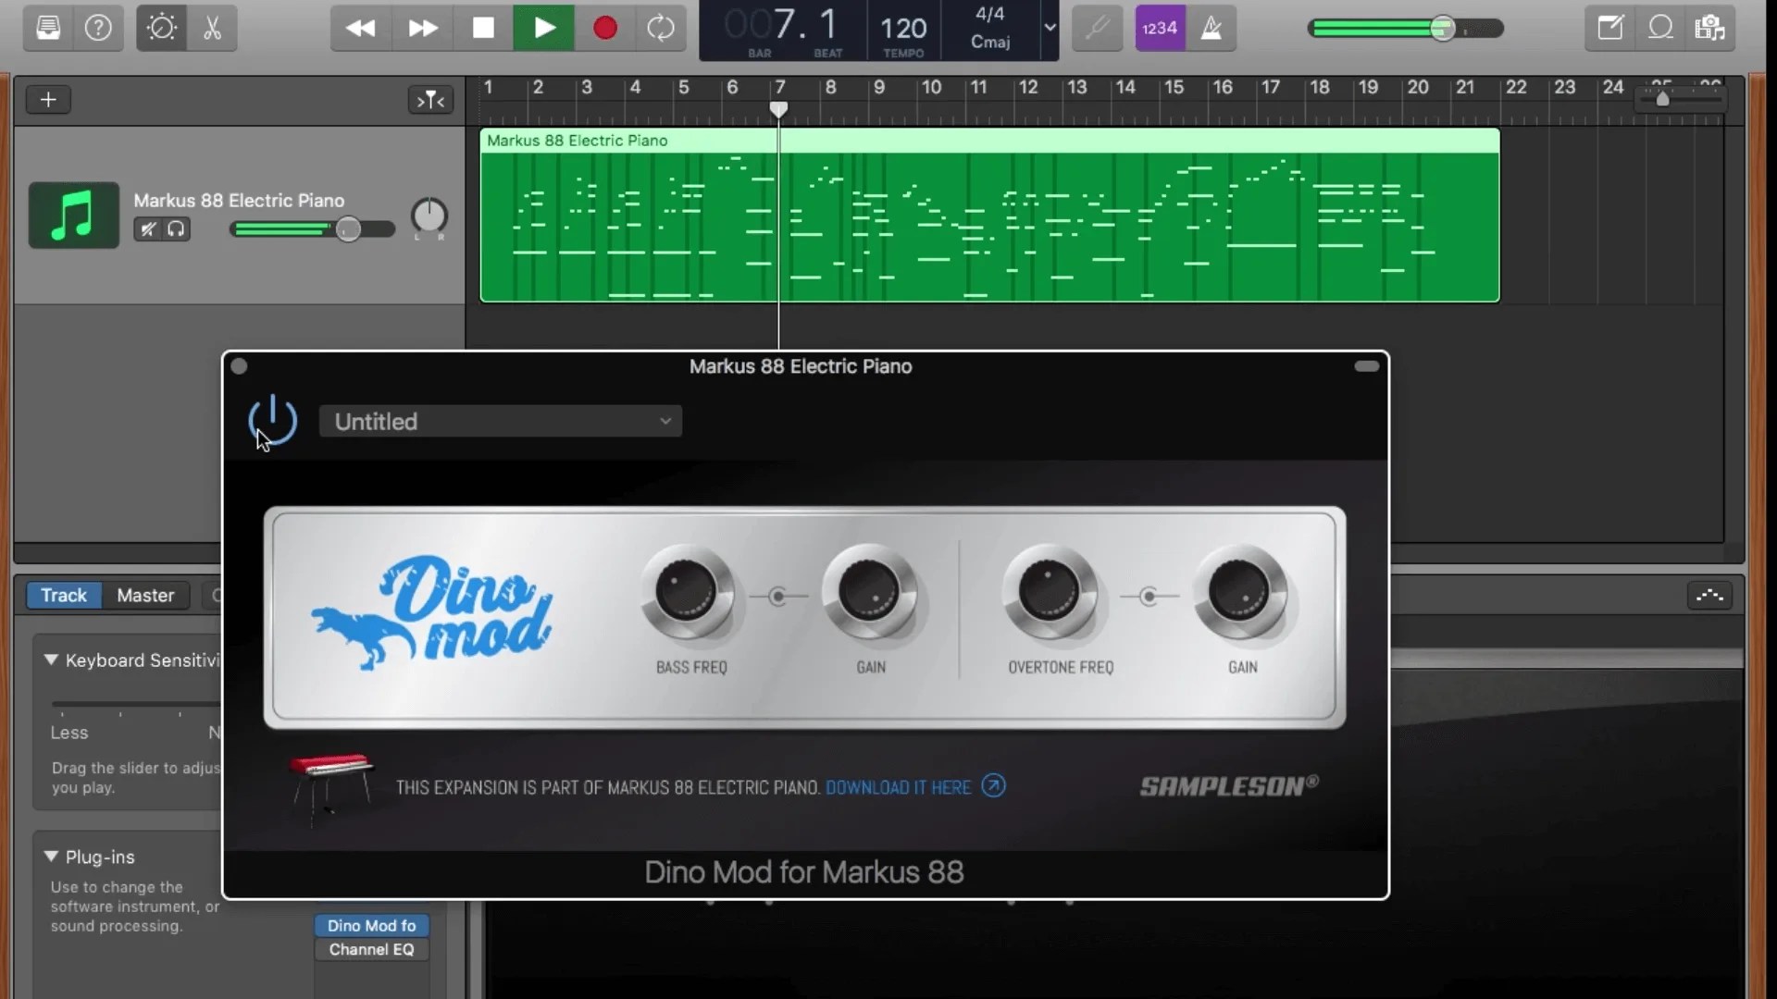Toggle the cycle loop playback mode

pyautogui.click(x=660, y=28)
